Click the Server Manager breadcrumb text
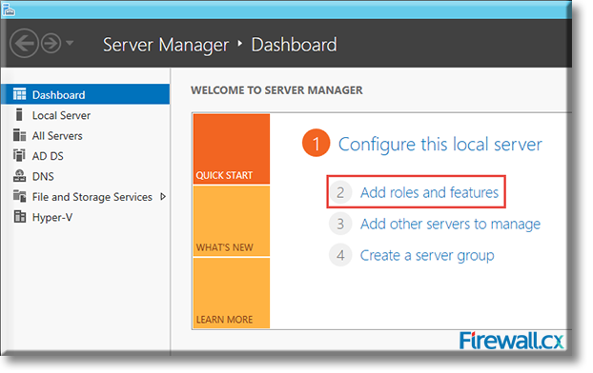Viewport: 593px width, 373px height. tap(166, 46)
